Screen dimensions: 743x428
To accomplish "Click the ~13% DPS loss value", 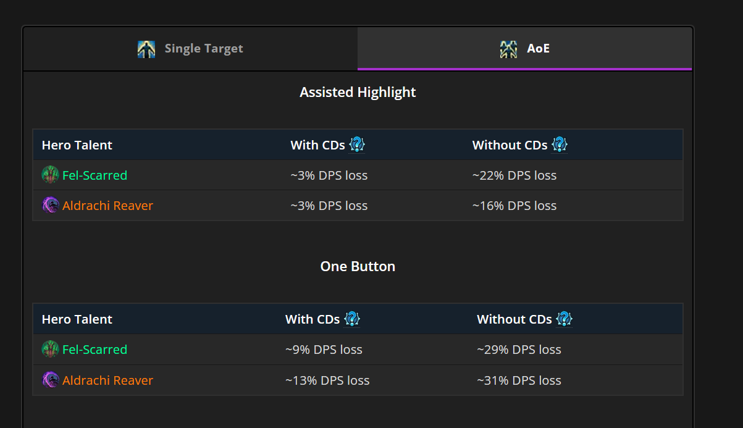I will pos(327,380).
